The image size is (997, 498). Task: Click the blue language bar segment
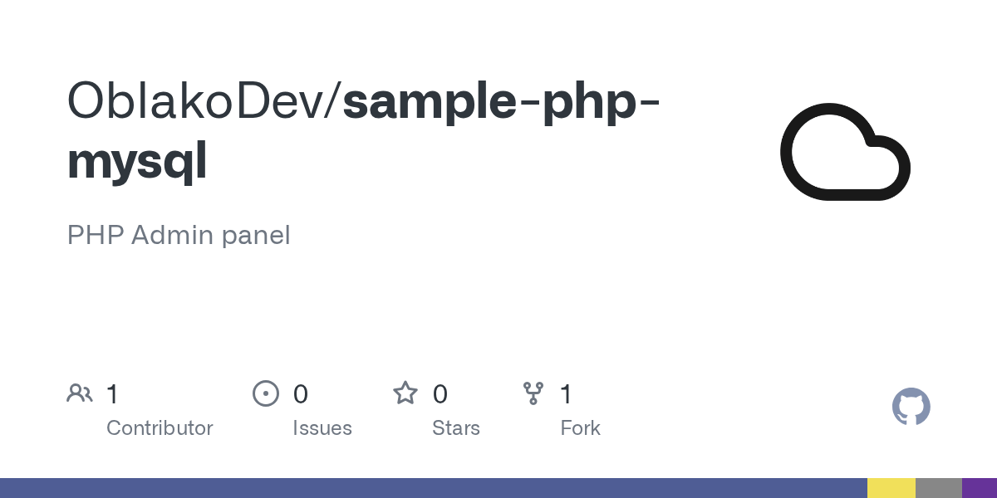pos(434,488)
